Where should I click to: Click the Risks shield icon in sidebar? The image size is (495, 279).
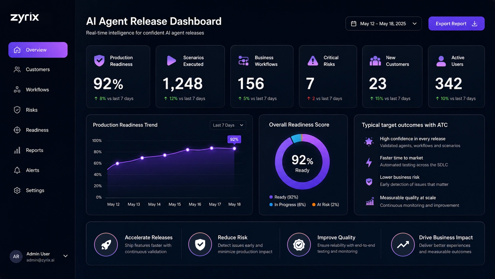point(17,110)
